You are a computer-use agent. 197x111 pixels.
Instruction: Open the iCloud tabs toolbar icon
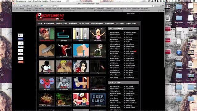pyautogui.click(x=21, y=6)
